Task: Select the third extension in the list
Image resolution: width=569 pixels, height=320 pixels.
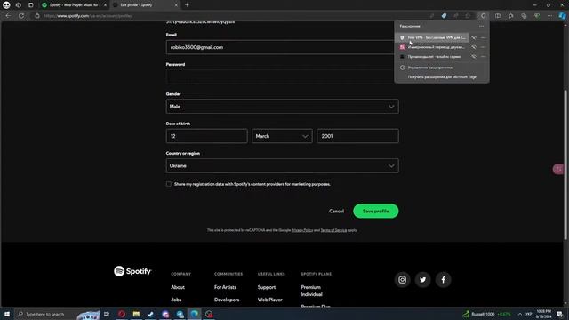Action: (x=432, y=57)
